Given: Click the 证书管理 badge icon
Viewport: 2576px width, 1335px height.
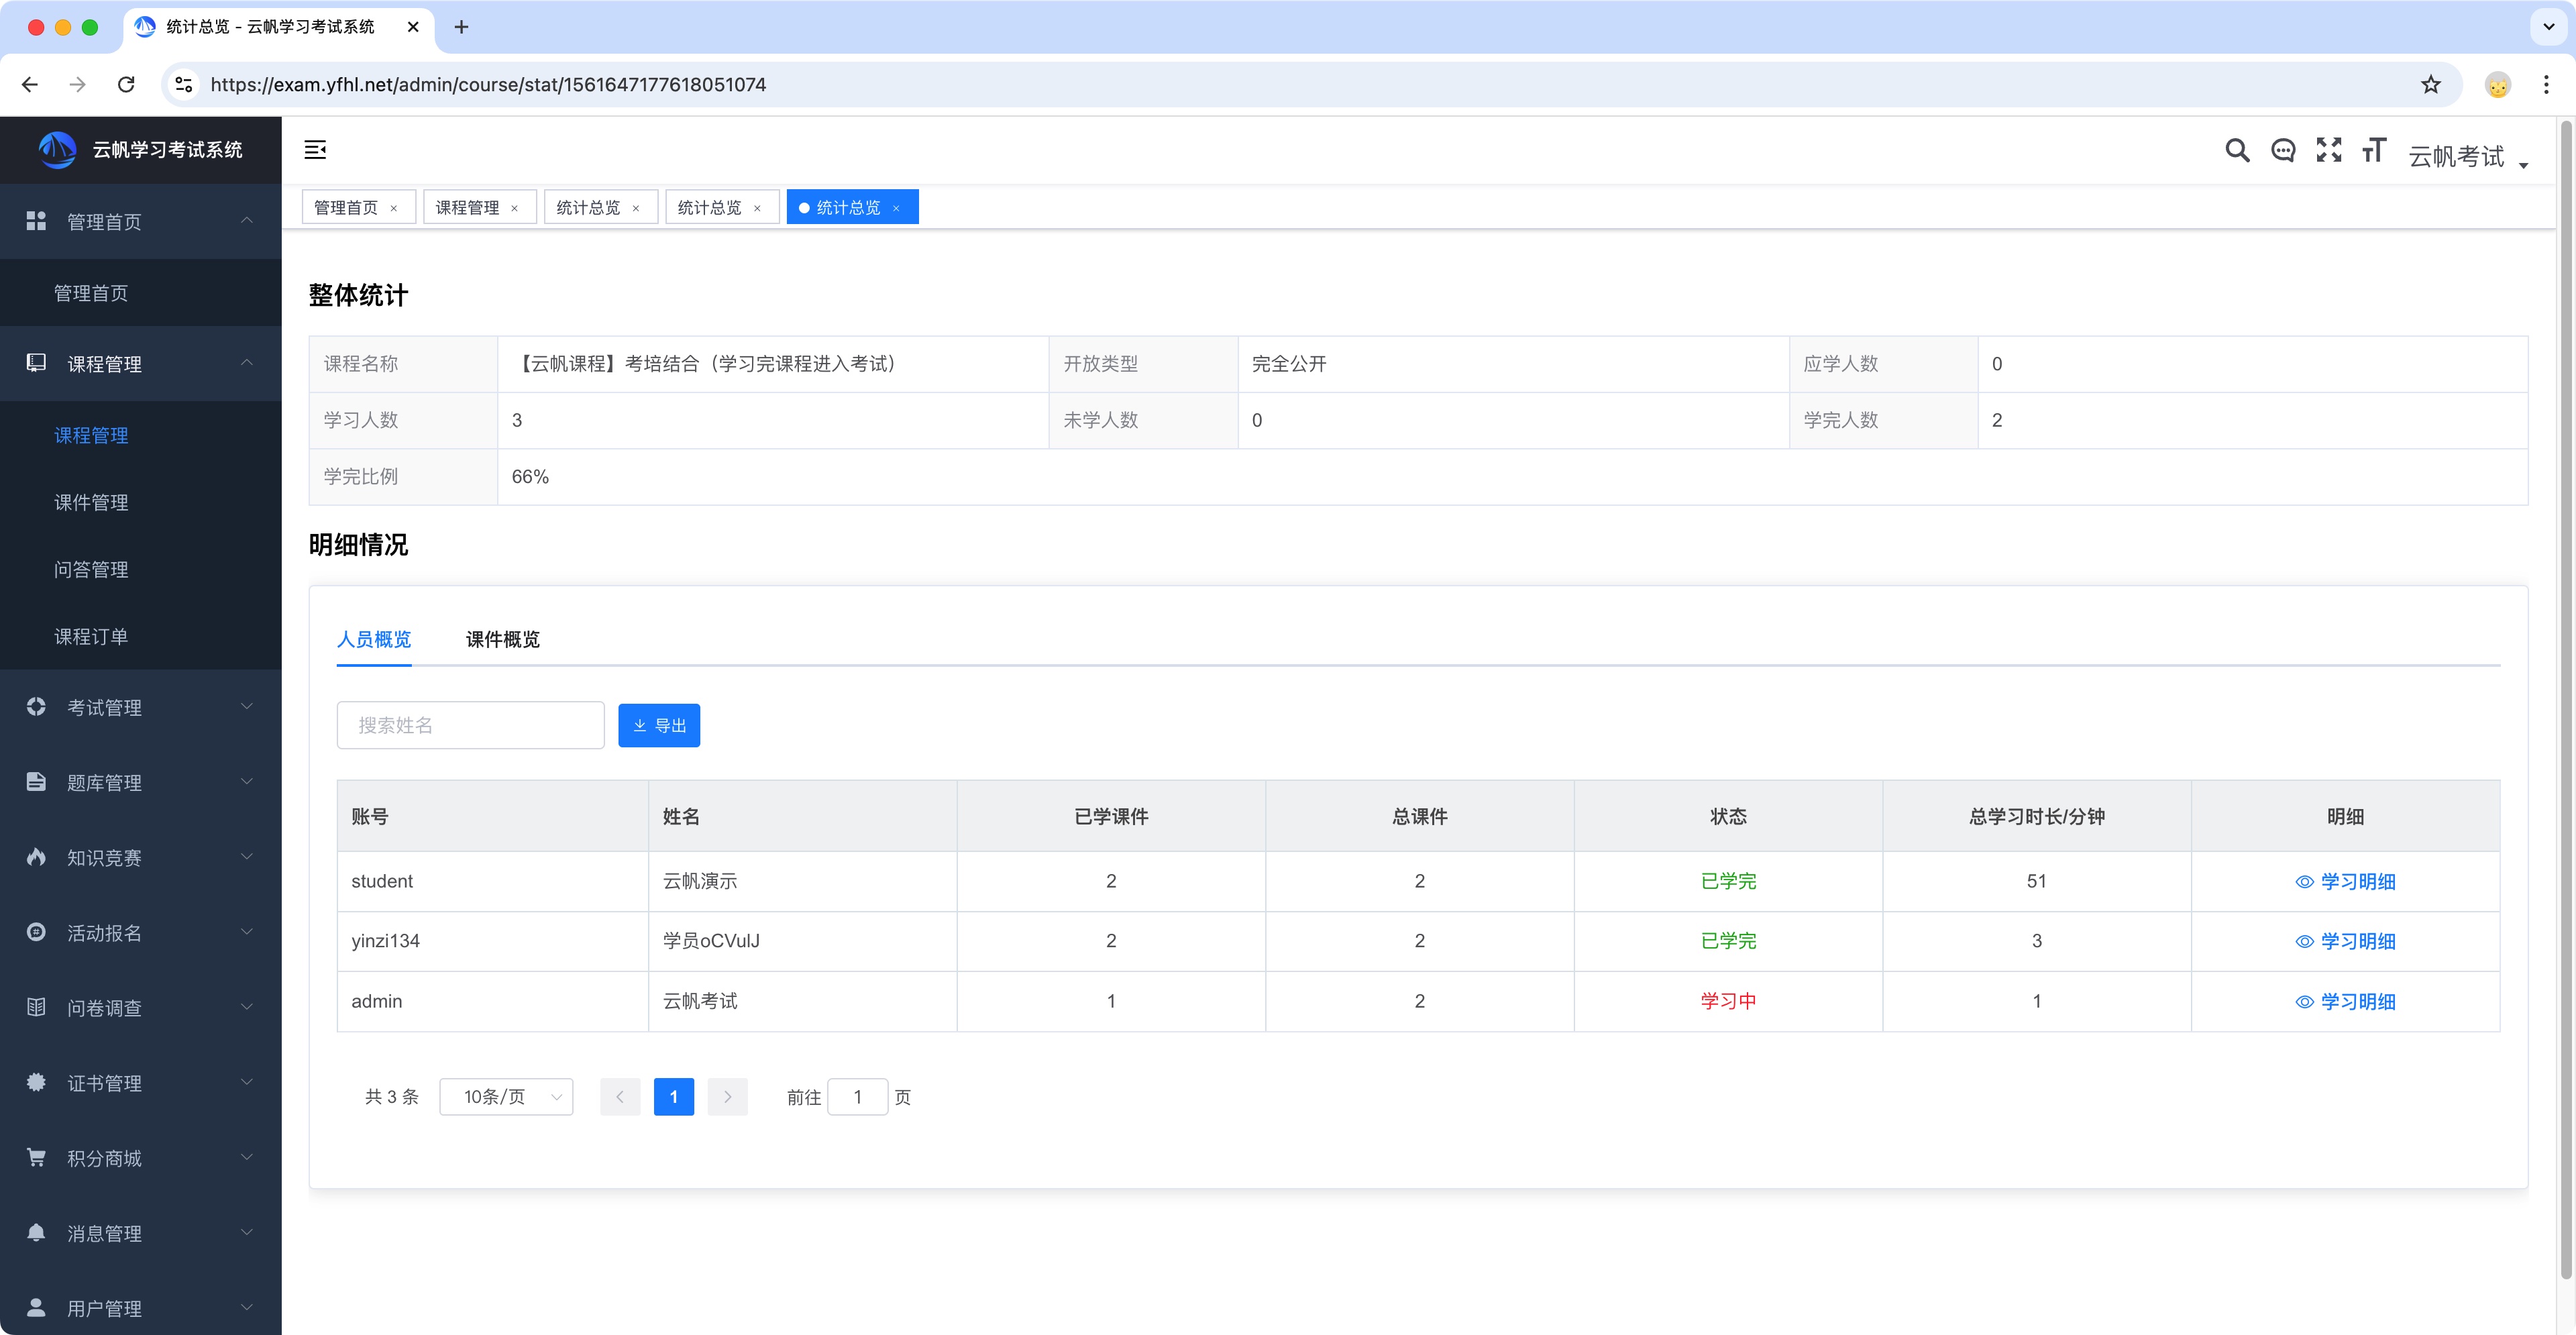Looking at the screenshot, I should [36, 1081].
